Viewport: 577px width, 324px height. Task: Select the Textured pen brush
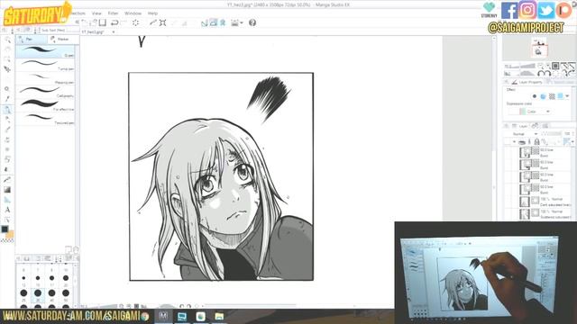[x=45, y=119]
